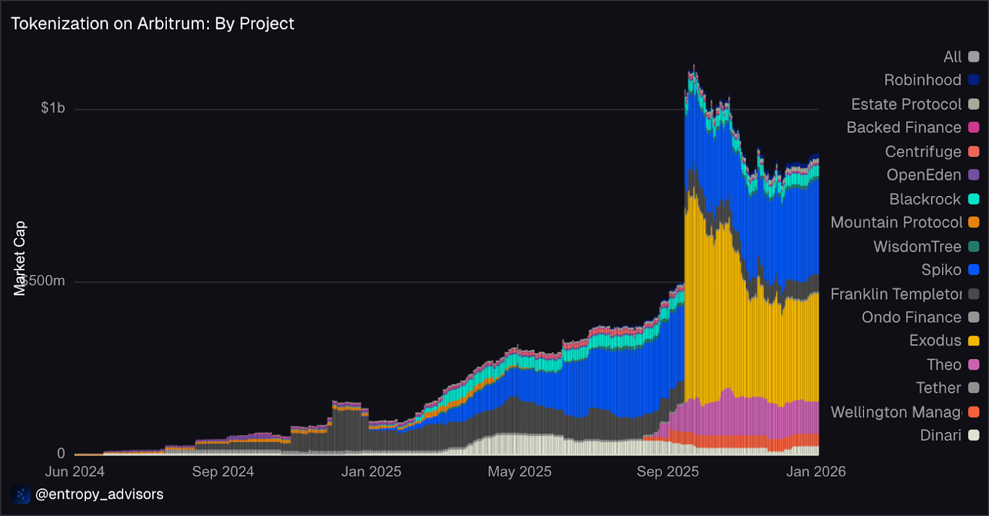Viewport: 989px width, 516px height.
Task: Click the Centrifuge legend swatch
Action: [974, 151]
